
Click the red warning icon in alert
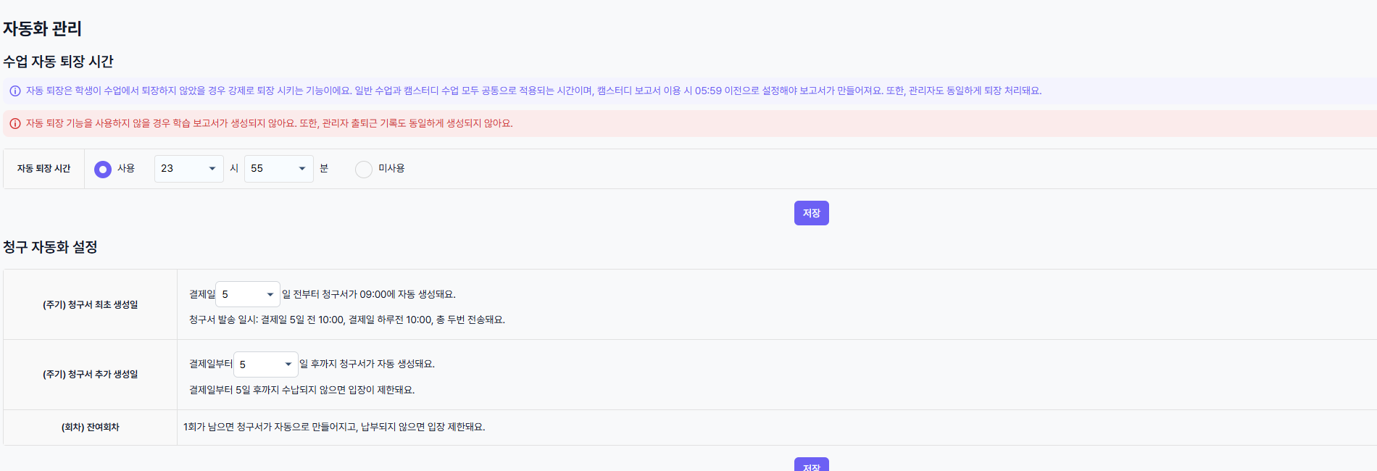(14, 124)
